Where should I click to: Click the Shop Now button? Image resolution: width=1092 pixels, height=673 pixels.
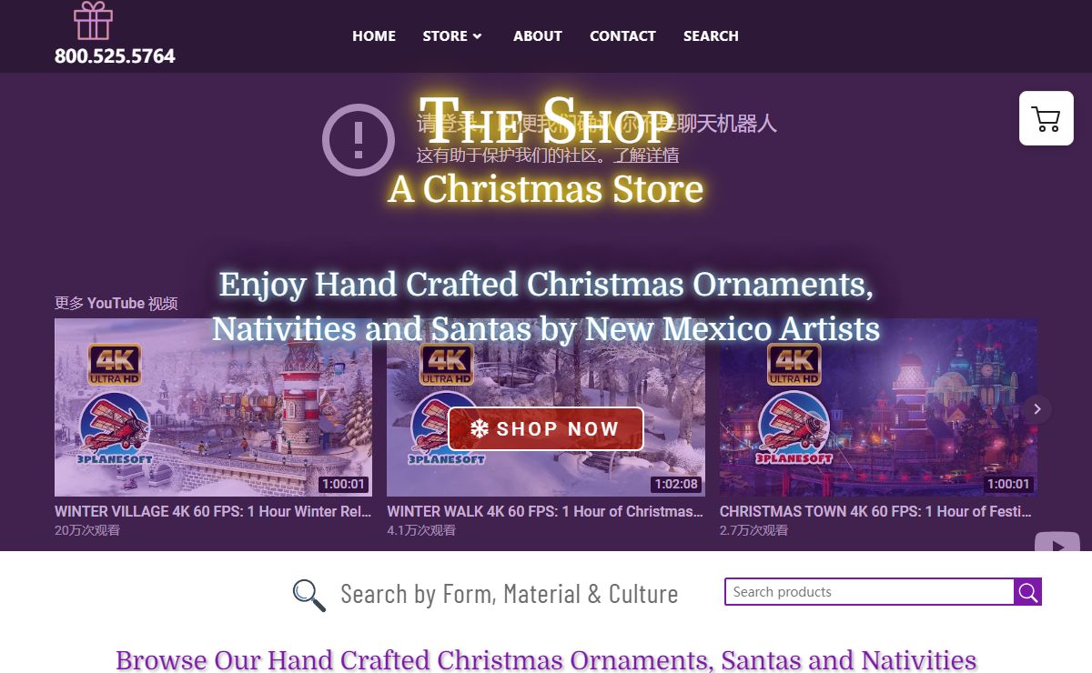point(546,428)
